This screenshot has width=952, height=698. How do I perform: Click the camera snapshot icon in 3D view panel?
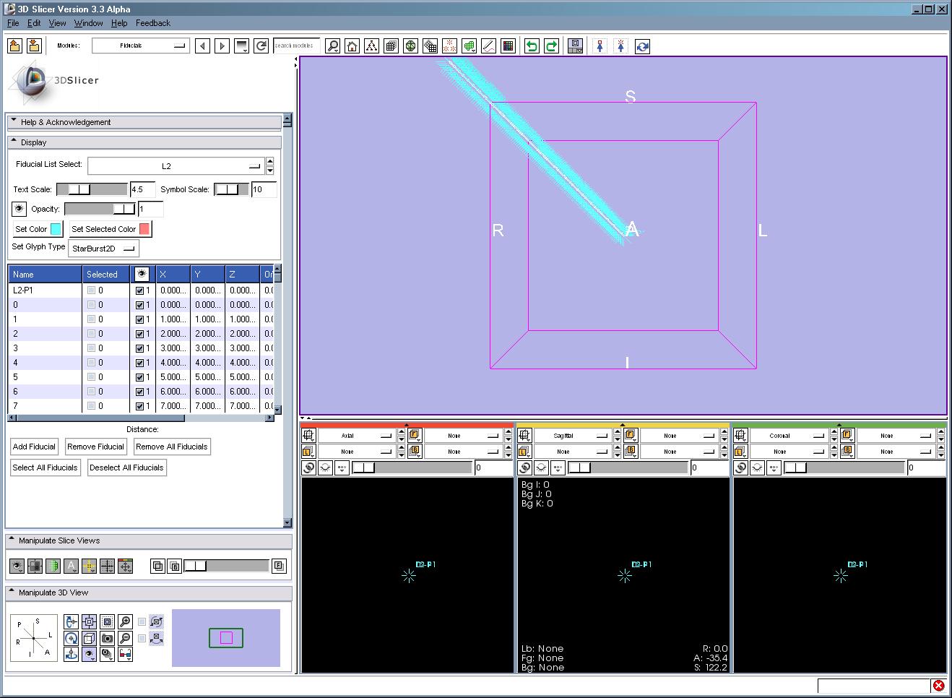107,638
